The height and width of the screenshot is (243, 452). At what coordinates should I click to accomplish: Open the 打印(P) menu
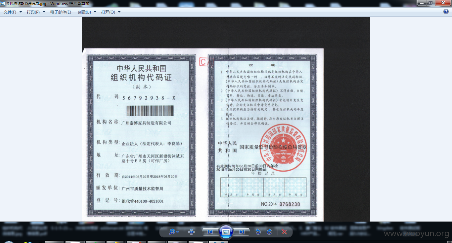(x=36, y=12)
